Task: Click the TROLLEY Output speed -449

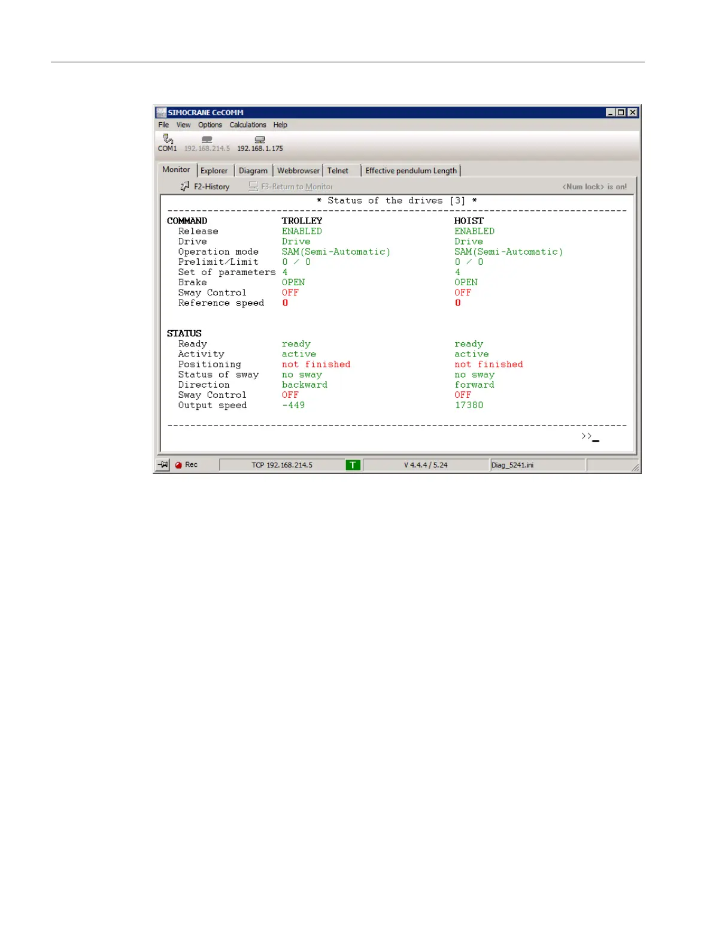Action: click(293, 405)
